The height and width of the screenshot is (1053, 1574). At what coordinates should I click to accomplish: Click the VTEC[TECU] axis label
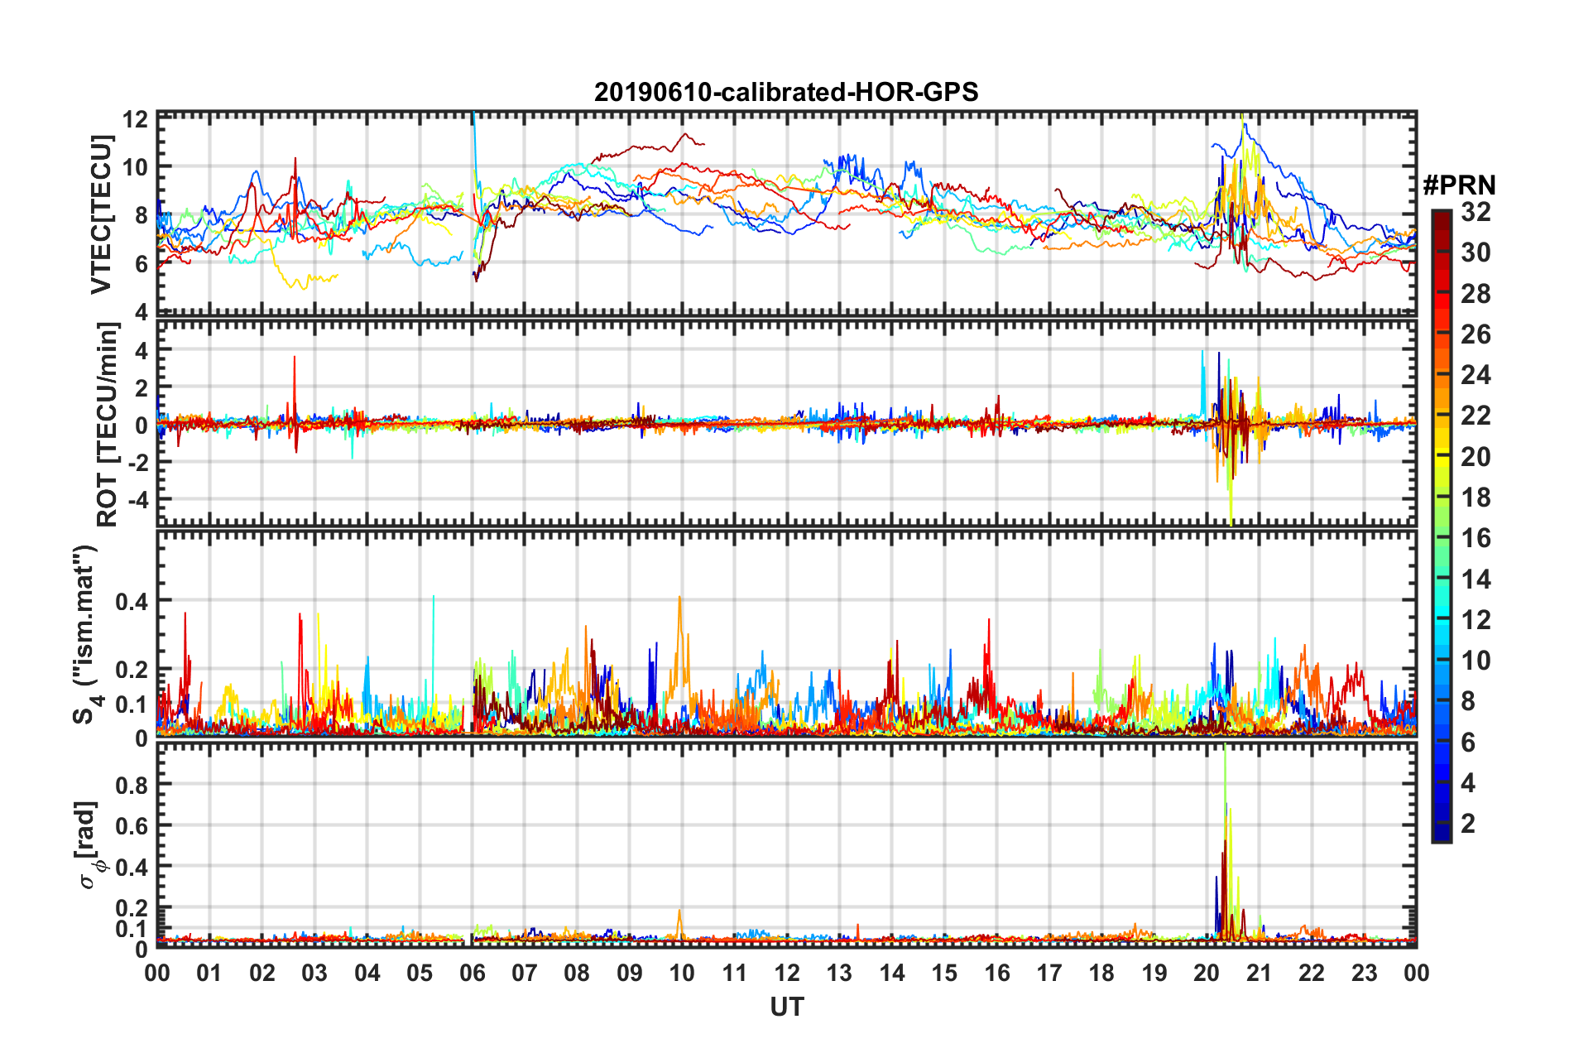pyautogui.click(x=102, y=214)
